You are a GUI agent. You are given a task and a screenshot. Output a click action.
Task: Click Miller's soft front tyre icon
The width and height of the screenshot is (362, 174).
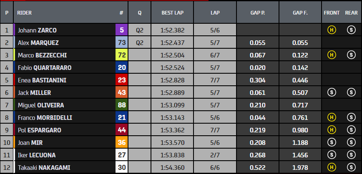coord(332,92)
